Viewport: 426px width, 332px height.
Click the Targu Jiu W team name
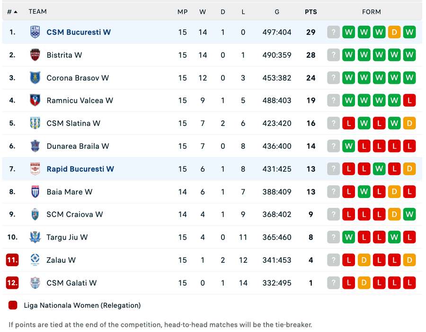pyautogui.click(x=67, y=237)
